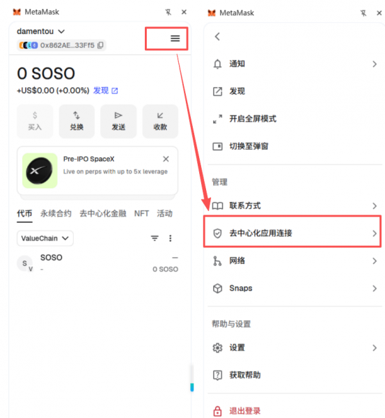Click the MetaMask fox logo in left window
The width and height of the screenshot is (385, 418).
[x=17, y=12]
